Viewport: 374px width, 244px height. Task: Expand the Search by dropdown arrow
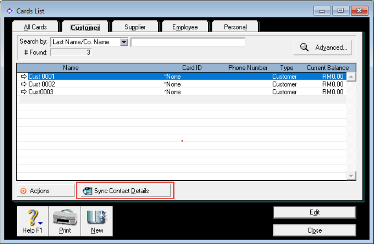pos(124,42)
